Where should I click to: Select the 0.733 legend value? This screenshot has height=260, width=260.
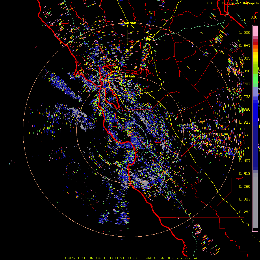pos(245,97)
